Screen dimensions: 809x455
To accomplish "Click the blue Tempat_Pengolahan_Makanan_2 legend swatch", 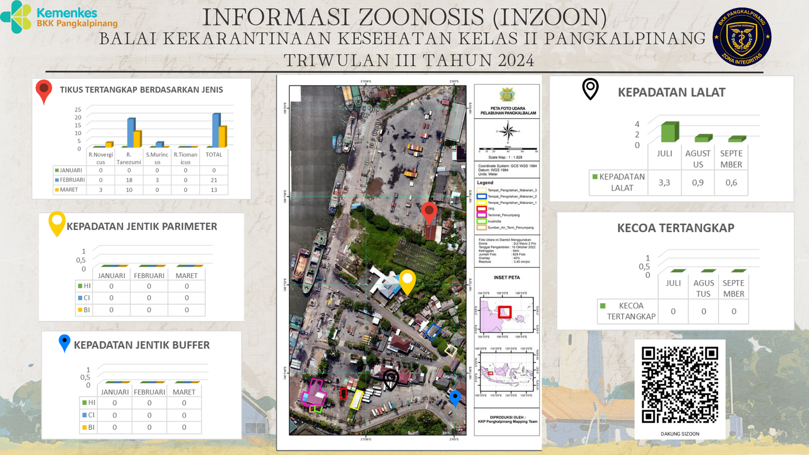I will tap(481, 196).
